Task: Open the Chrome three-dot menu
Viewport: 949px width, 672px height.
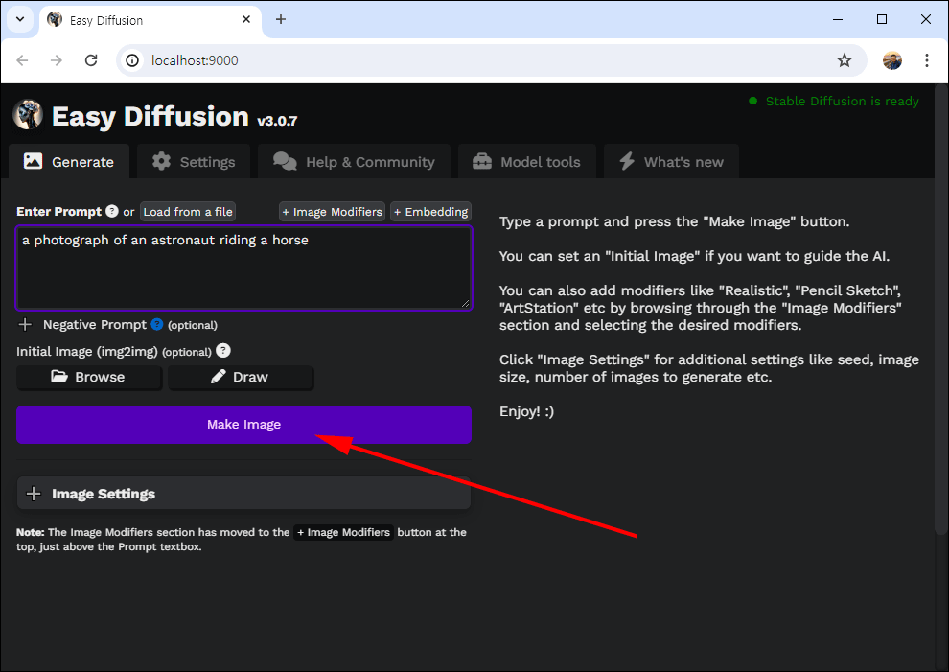Action: (927, 60)
